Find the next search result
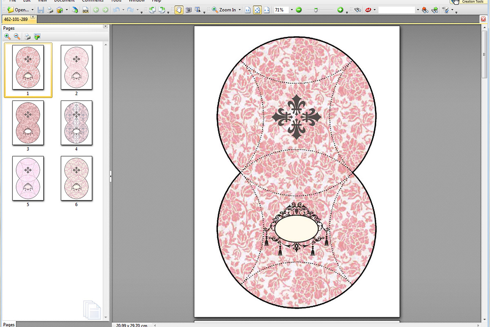This screenshot has height=327, width=490. click(435, 10)
